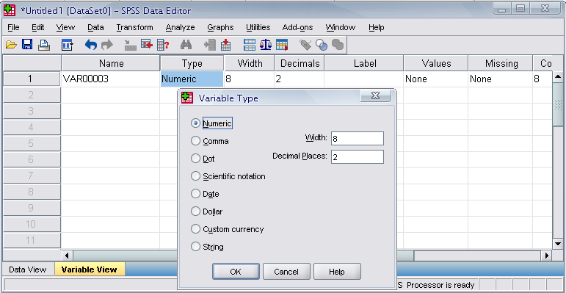The image size is (566, 293).
Task: Select the Custom currency radio button
Action: pyautogui.click(x=195, y=229)
